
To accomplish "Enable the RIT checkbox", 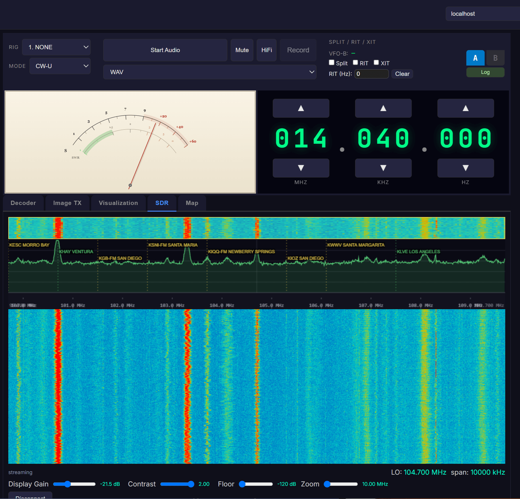I will tap(355, 62).
